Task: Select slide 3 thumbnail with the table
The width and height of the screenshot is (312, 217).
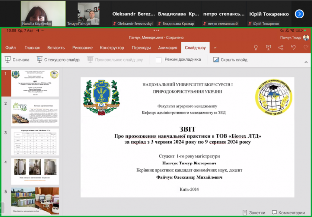Action: pyautogui.click(x=35, y=142)
